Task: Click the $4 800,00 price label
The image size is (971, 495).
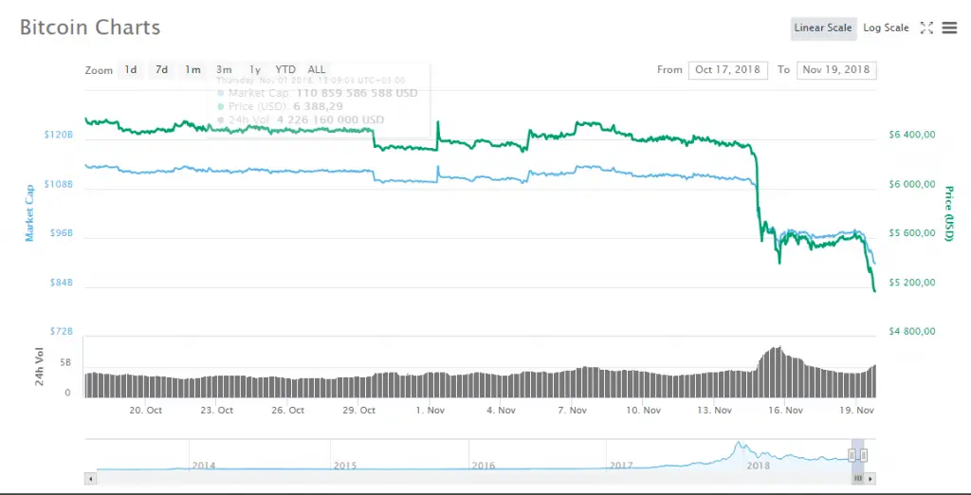Action: tap(911, 332)
